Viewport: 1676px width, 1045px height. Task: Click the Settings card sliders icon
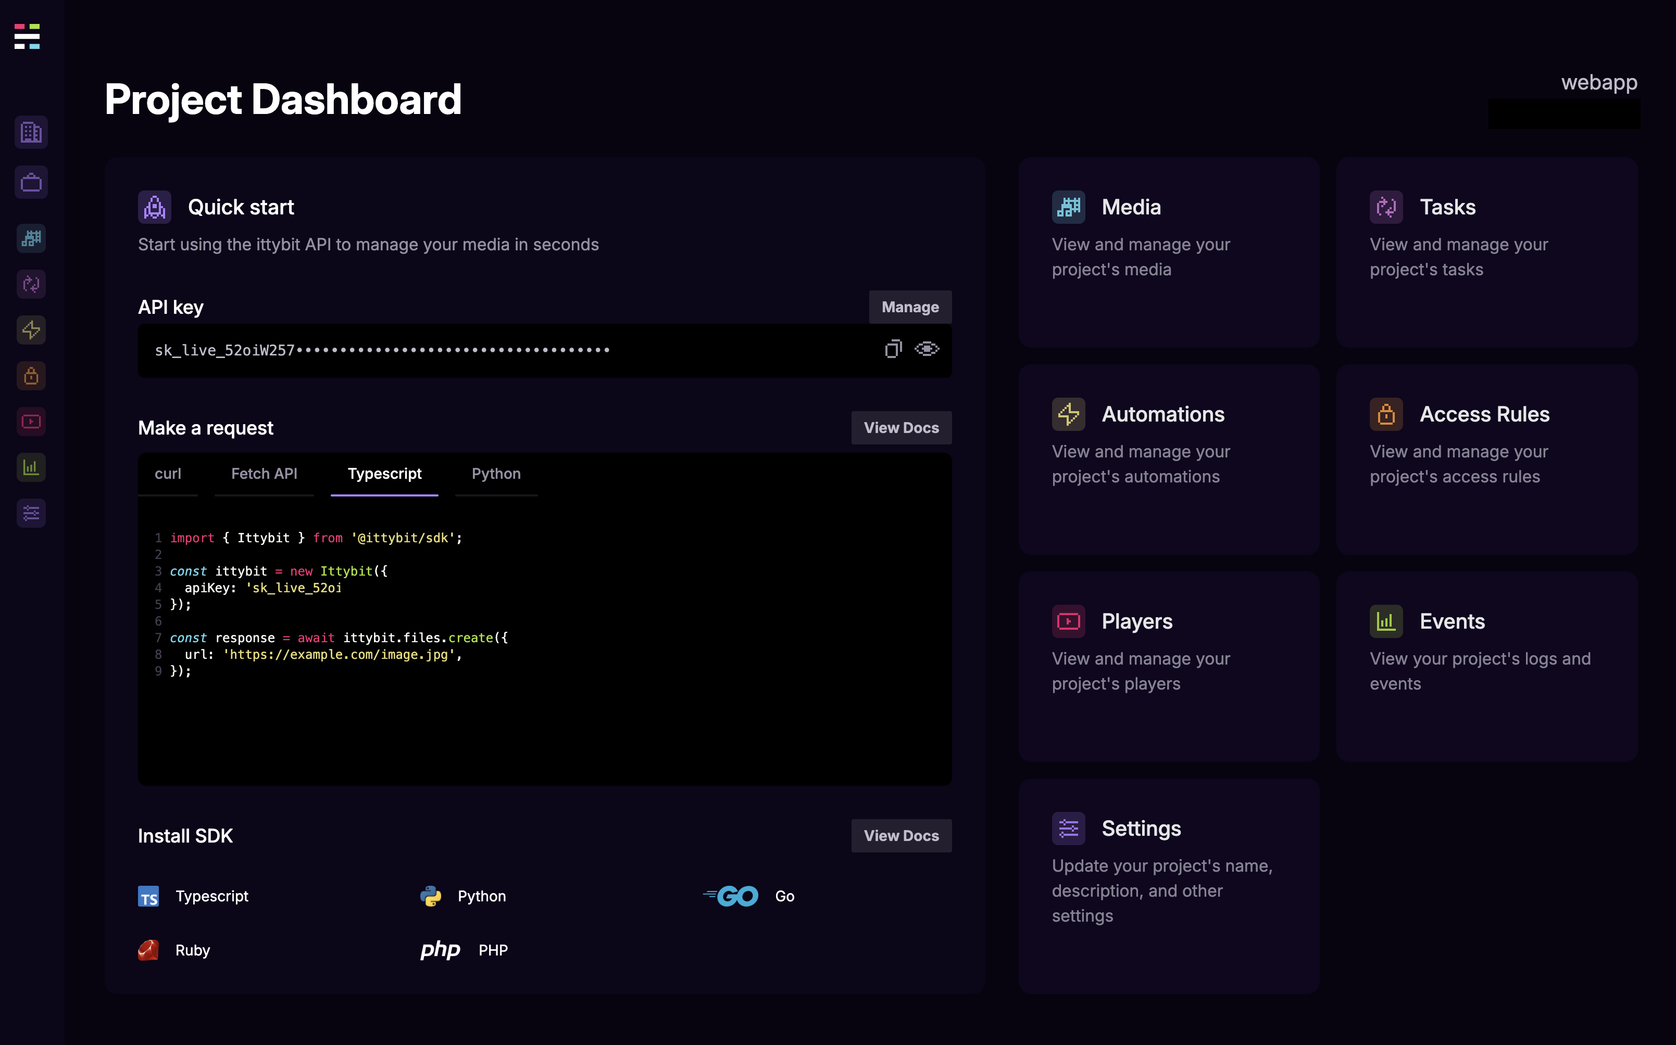click(x=1069, y=828)
